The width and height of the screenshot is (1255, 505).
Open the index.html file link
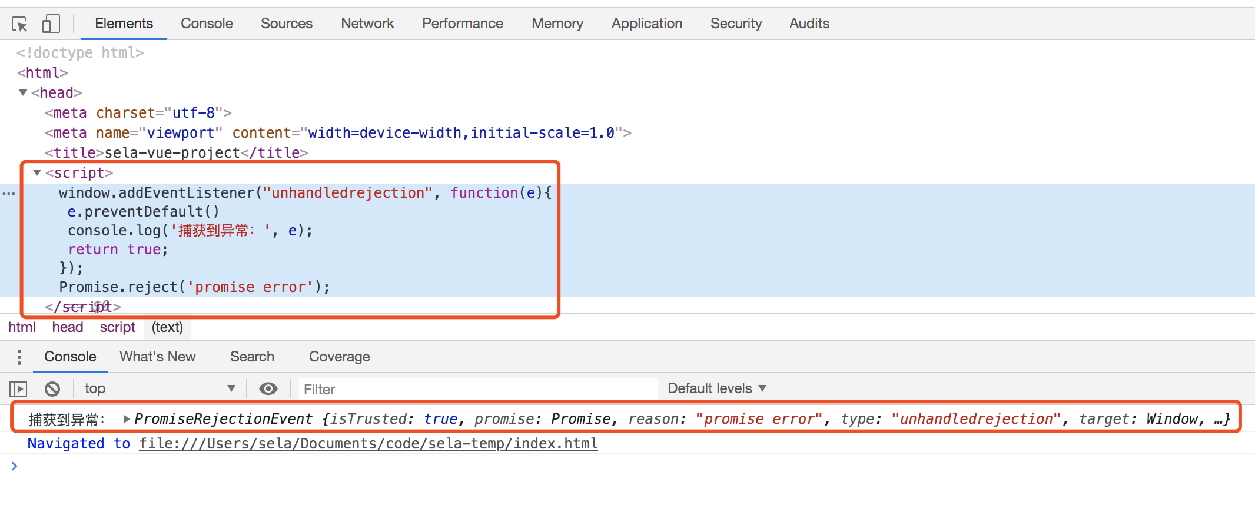pyautogui.click(x=368, y=444)
